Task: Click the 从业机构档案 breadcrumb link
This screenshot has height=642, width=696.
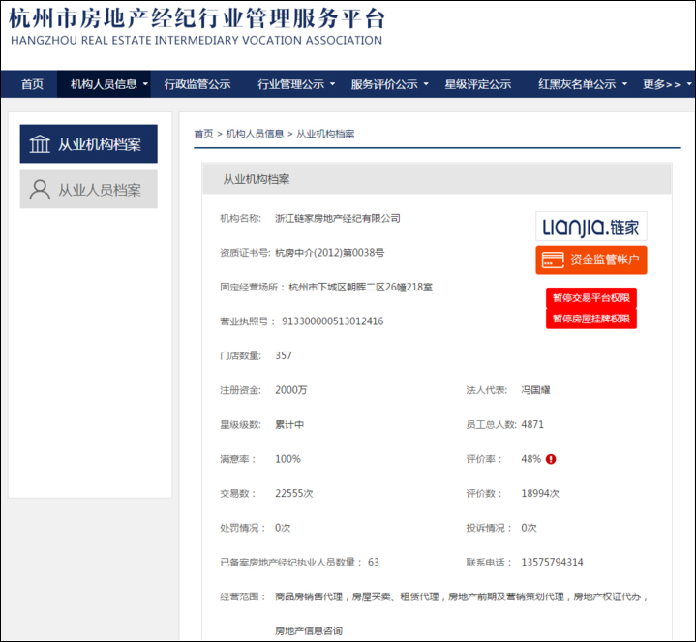Action: tap(325, 134)
